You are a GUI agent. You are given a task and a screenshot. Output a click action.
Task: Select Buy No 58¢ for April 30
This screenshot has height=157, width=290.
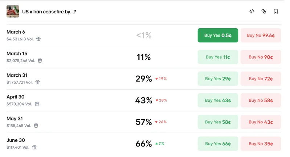pos(261,101)
